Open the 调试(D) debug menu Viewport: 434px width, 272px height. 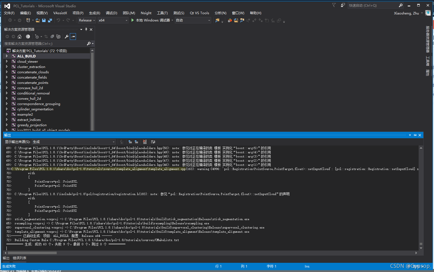pos(111,13)
